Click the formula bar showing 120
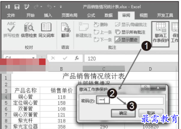 132,58
